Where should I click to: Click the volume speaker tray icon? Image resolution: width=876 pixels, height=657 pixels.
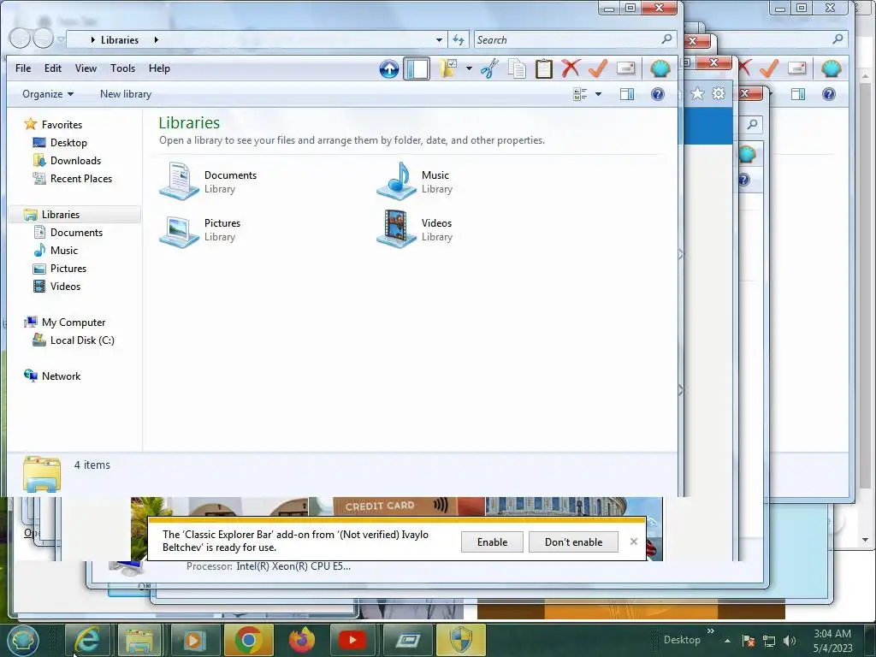point(790,641)
